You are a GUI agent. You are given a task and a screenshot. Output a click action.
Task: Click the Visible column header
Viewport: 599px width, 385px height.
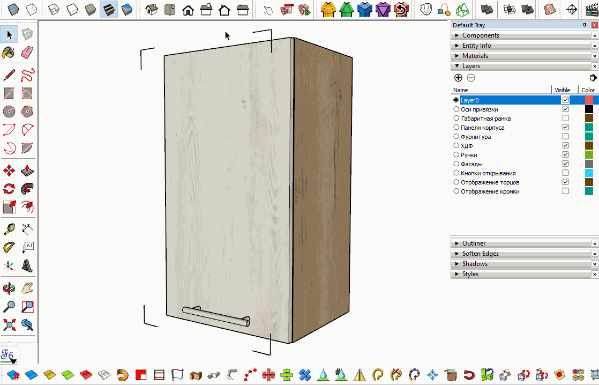pyautogui.click(x=563, y=90)
